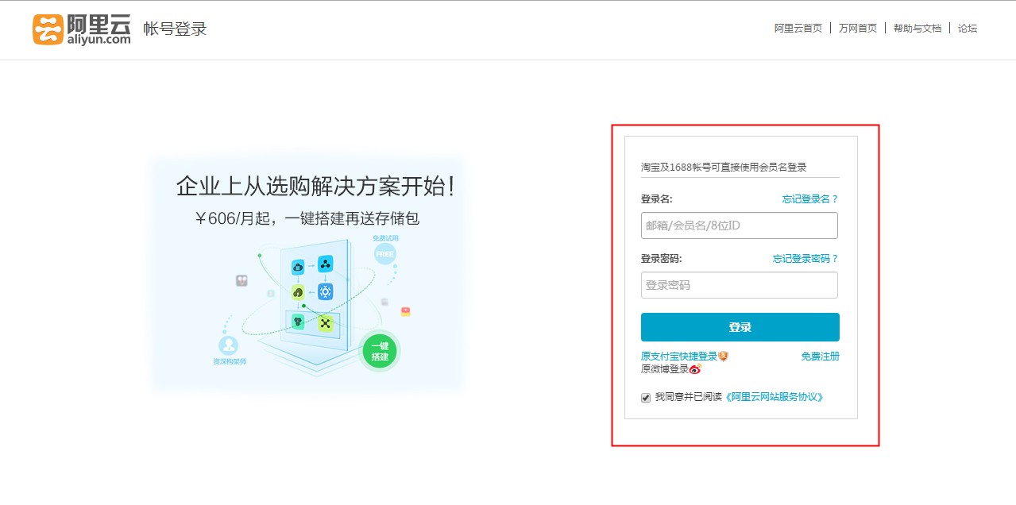Click the Alipay shield icon beside 原支付宝快捷登录
Viewport: 1016px width, 505px height.
(724, 357)
